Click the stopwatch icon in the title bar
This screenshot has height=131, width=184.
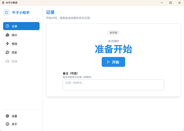point(3,3)
